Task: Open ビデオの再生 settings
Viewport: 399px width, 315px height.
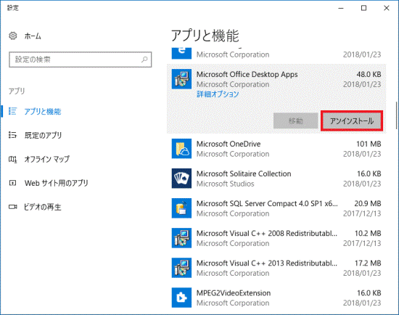Action: (x=43, y=207)
